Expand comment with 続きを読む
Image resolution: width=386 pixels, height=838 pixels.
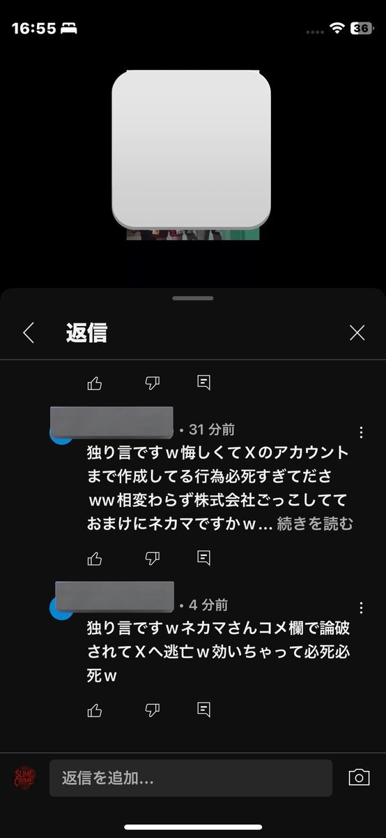(315, 524)
